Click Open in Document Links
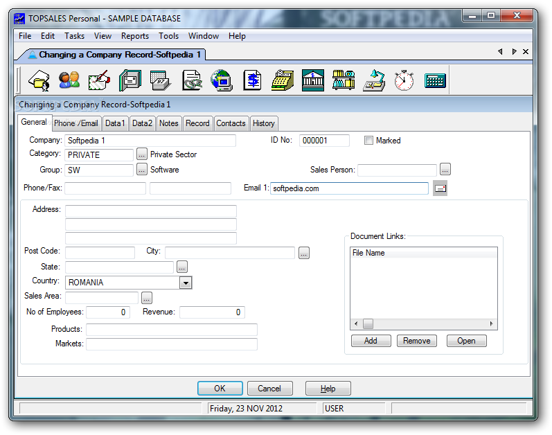This screenshot has height=435, width=552. point(466,341)
